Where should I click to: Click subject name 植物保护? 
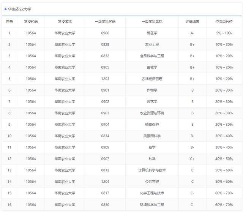click(152, 124)
